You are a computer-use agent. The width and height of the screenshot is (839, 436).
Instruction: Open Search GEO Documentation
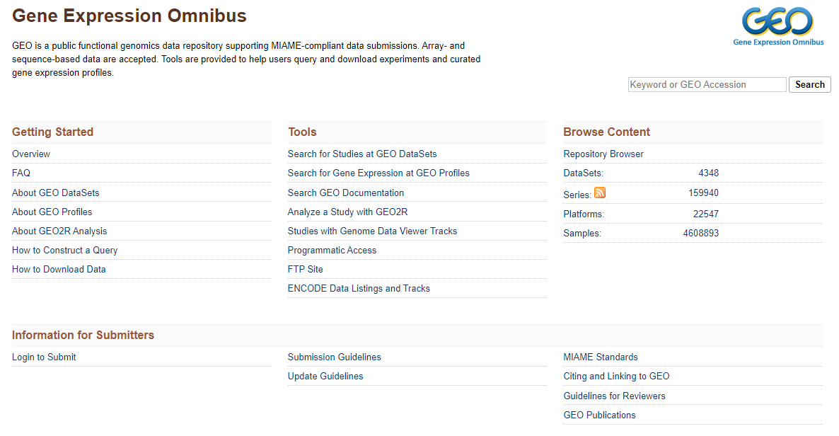click(346, 193)
